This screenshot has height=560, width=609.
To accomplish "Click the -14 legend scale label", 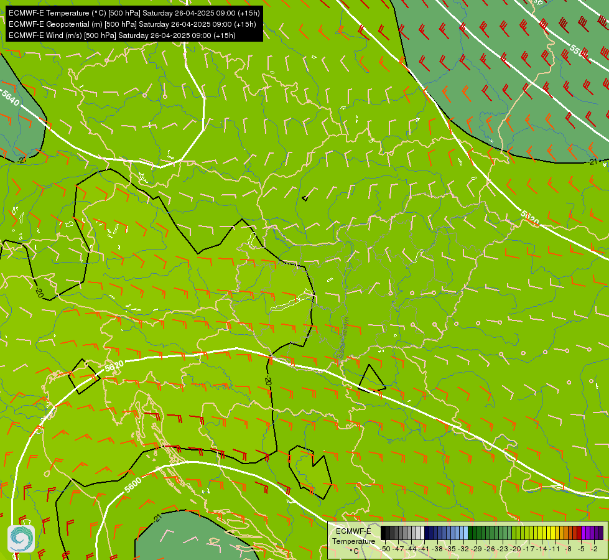I will click(x=542, y=549).
